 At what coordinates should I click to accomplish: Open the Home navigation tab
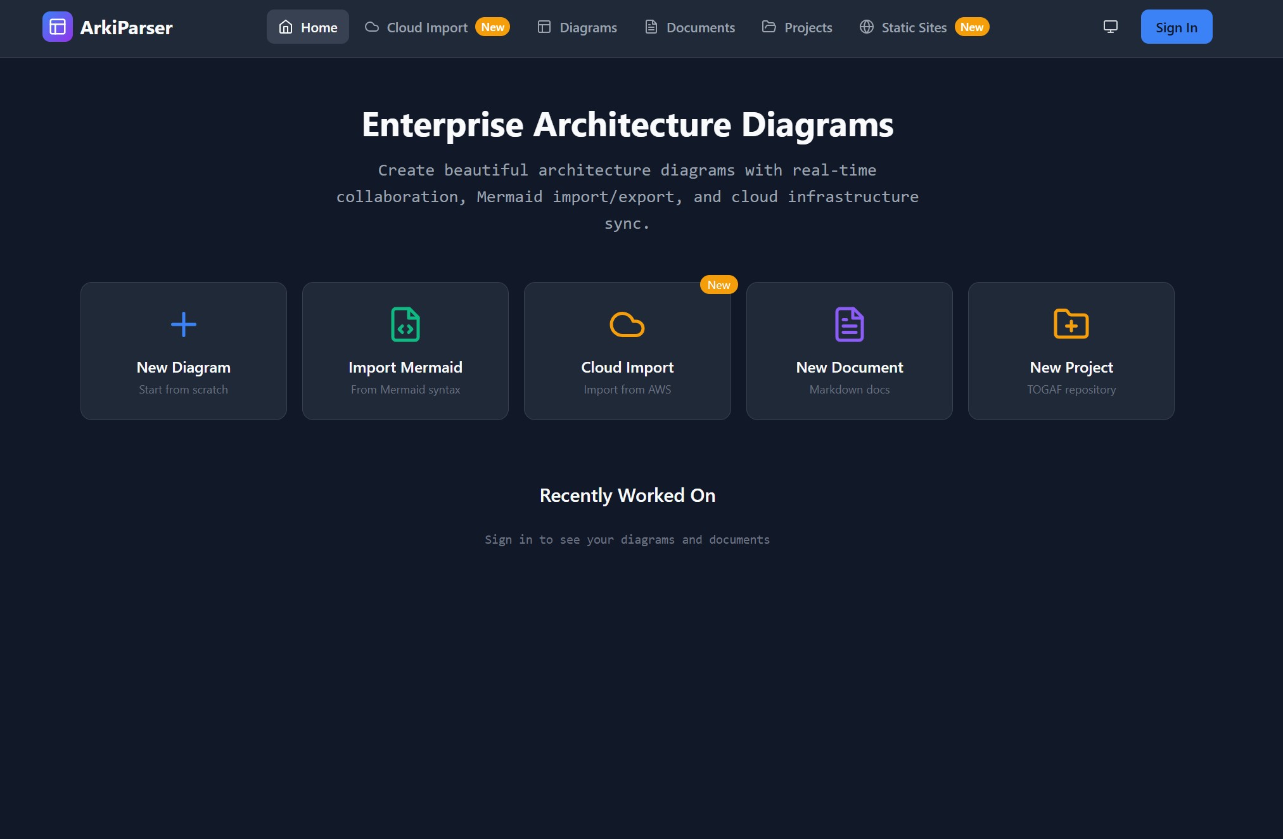pyautogui.click(x=307, y=27)
